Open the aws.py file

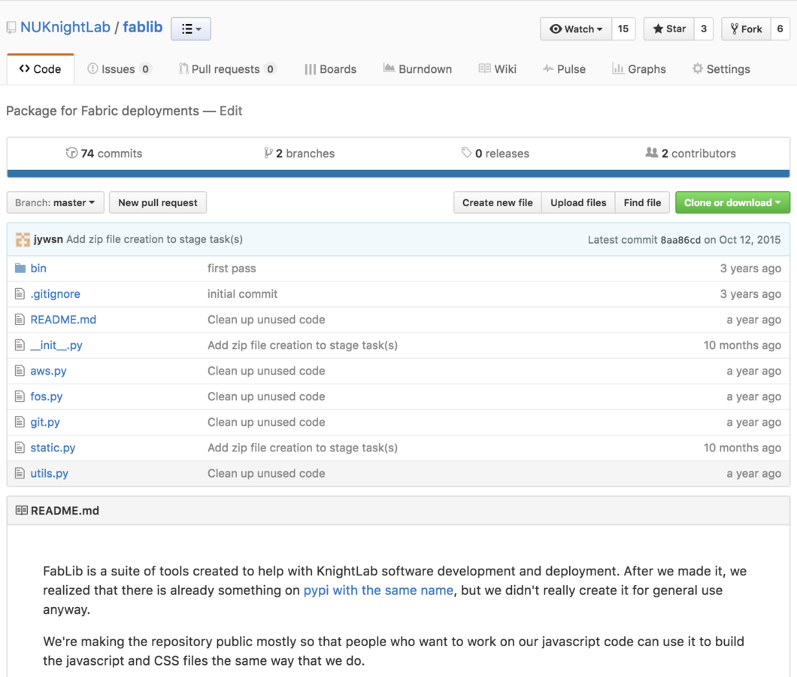(48, 371)
